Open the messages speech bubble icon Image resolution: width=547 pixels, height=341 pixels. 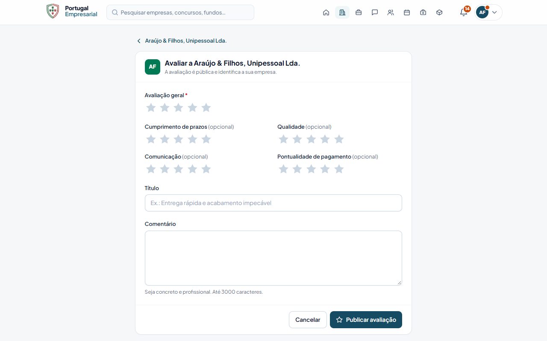point(375,12)
